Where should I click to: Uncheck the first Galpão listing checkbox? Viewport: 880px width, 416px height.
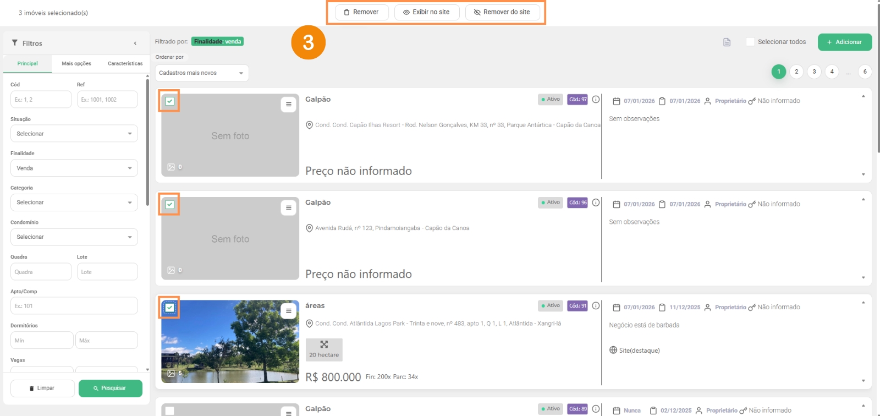170,101
